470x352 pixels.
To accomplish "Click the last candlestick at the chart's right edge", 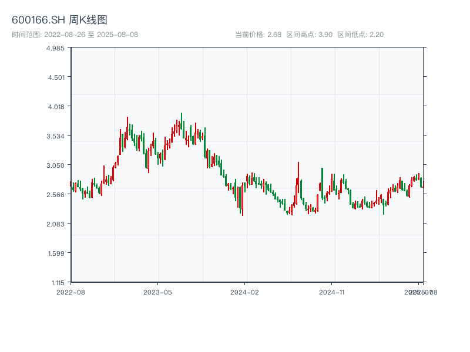I will 423,184.
